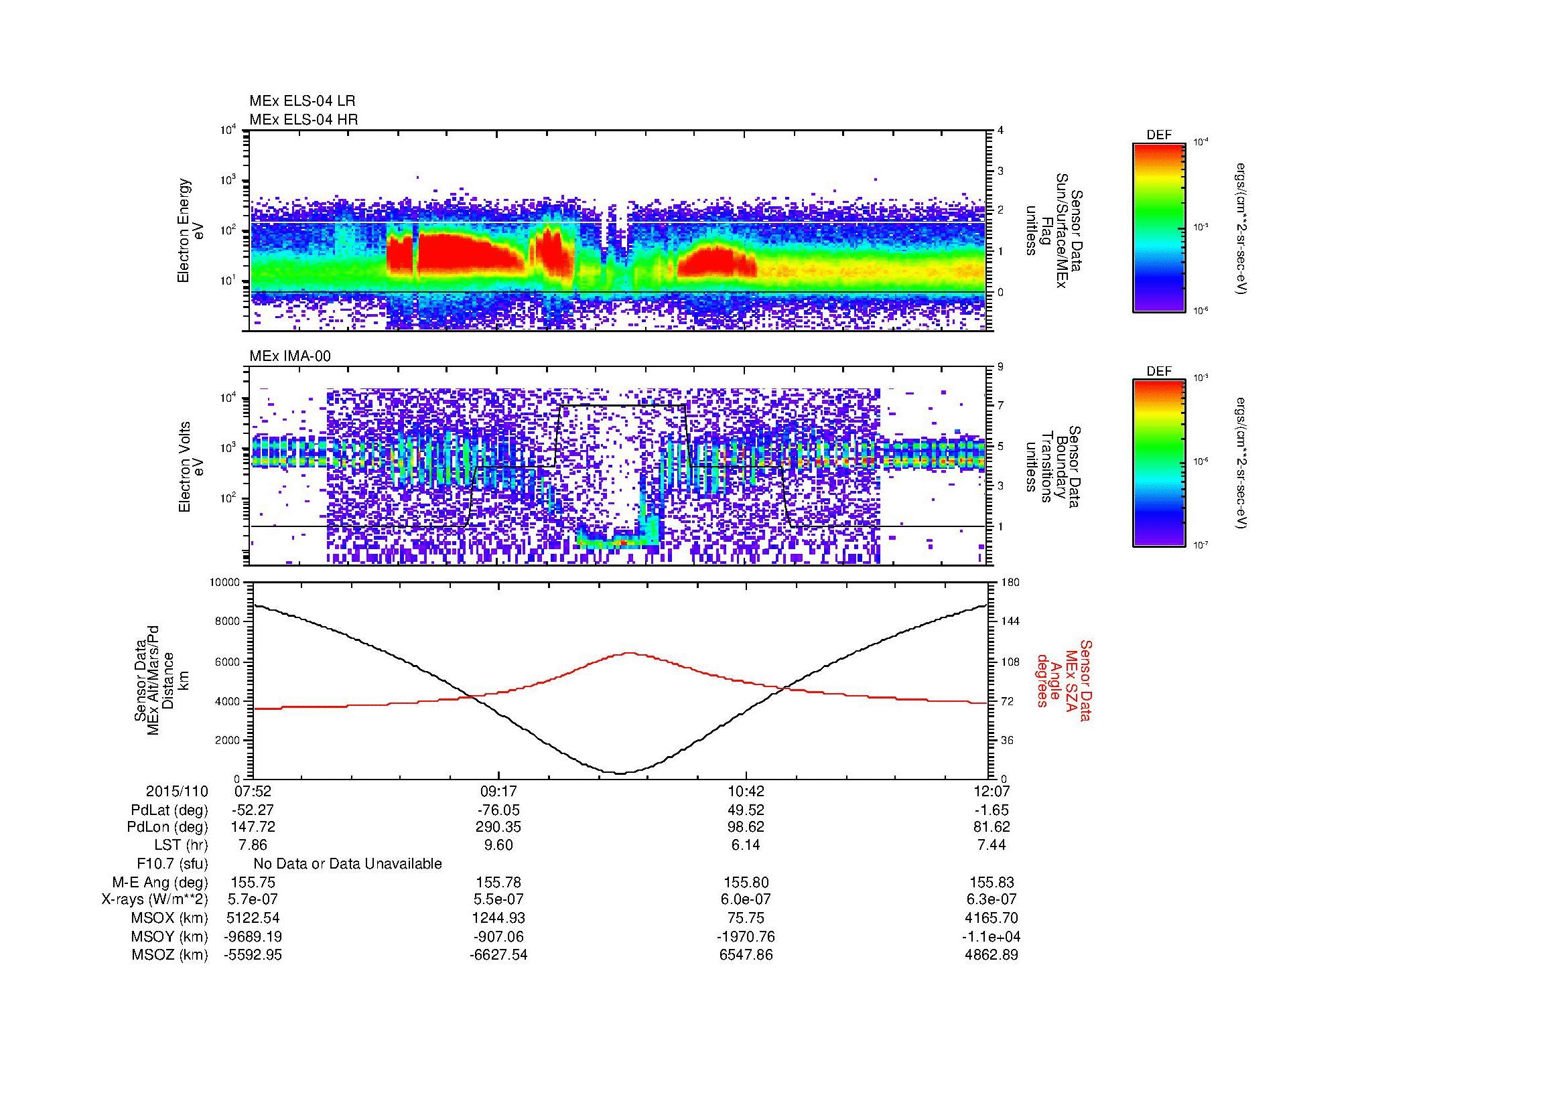Click the altitude curve minimum point
Image resolution: width=1567 pixels, height=1107 pixels.
pyautogui.click(x=620, y=773)
